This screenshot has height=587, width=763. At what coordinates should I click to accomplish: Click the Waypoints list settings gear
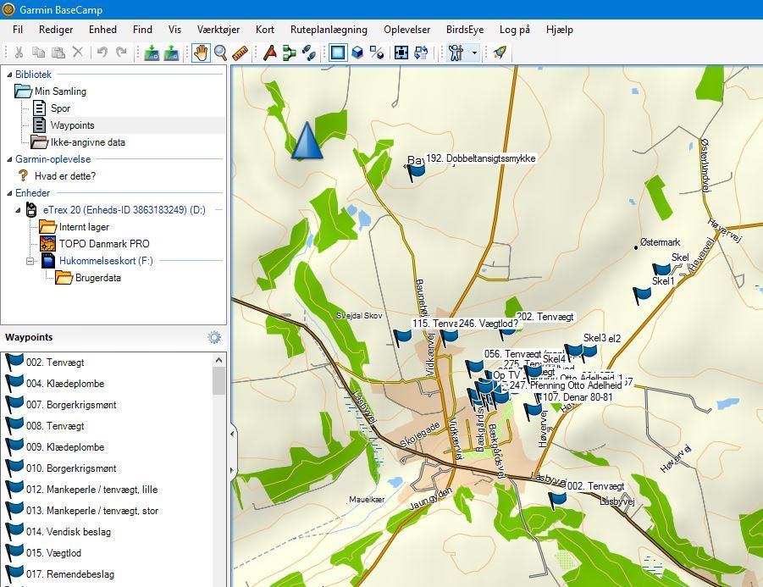click(214, 337)
